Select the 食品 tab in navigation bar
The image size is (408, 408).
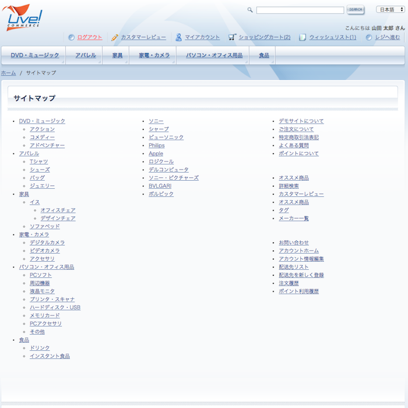click(x=264, y=55)
